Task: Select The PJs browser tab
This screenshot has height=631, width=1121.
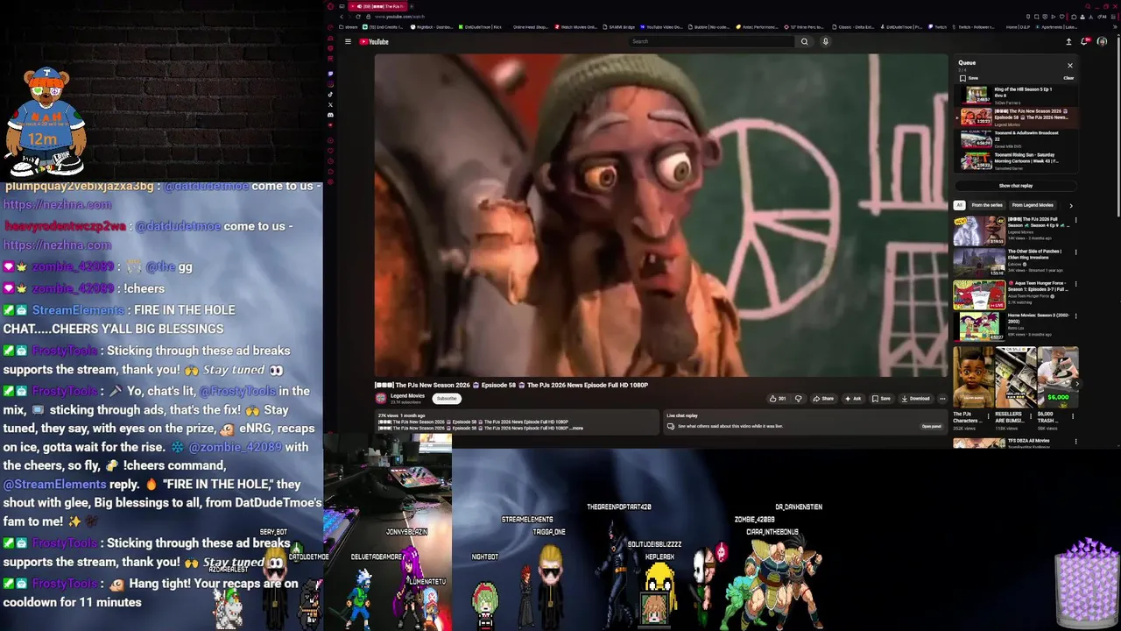Action: coord(377,6)
